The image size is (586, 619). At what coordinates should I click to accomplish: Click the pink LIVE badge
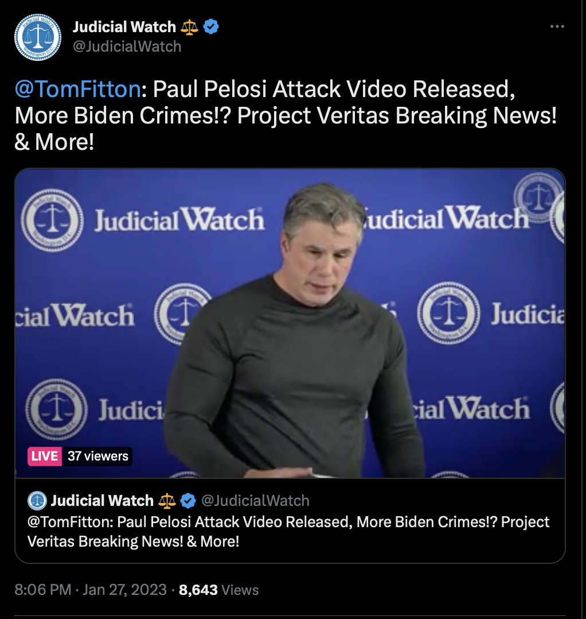[45, 456]
